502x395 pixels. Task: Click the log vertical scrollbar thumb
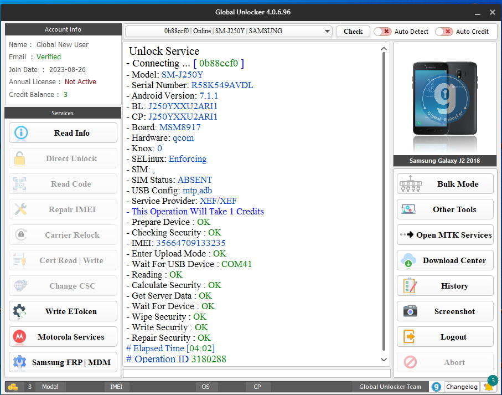point(384,202)
